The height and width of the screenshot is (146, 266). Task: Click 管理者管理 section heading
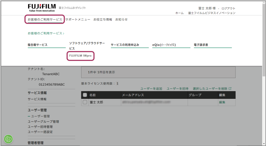tap(35, 143)
